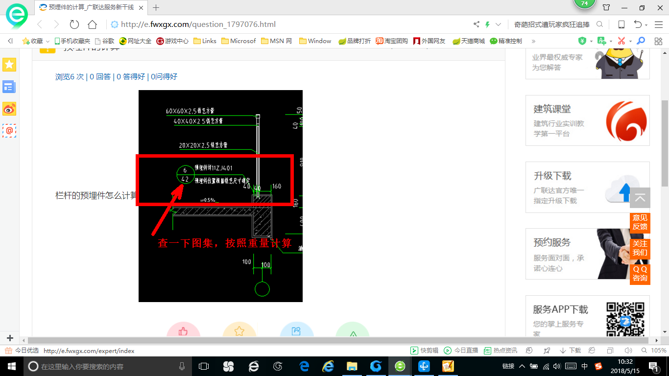Click 今日优选 in status bar

pos(22,351)
